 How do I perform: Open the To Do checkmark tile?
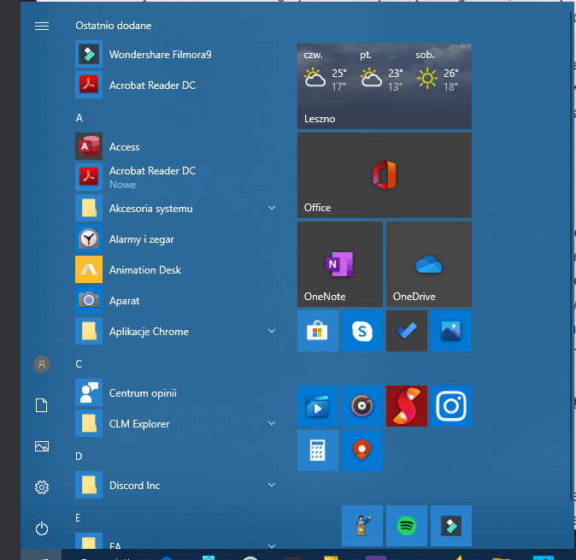click(x=407, y=331)
